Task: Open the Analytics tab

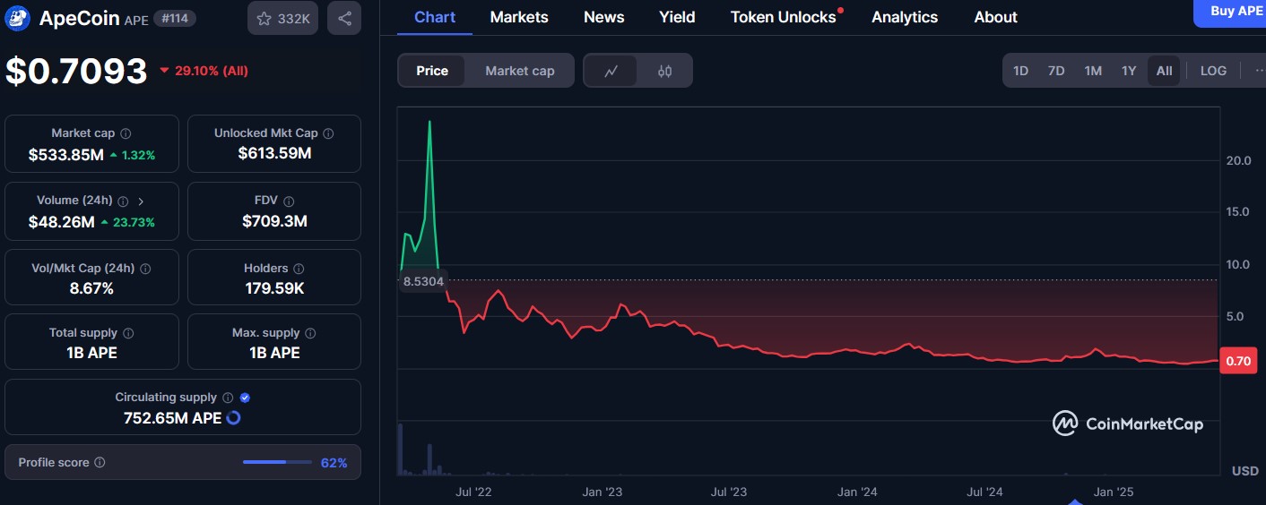Action: pos(905,17)
